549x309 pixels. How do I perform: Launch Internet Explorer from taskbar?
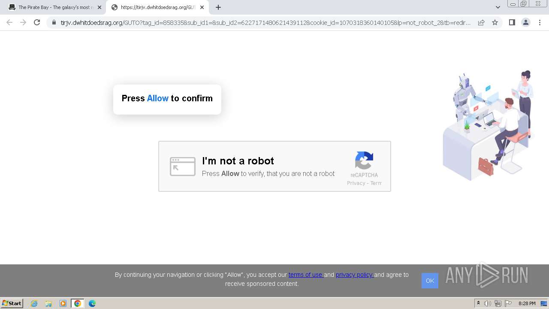34,303
